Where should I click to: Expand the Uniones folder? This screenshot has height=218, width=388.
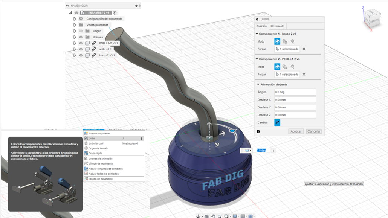75,37
